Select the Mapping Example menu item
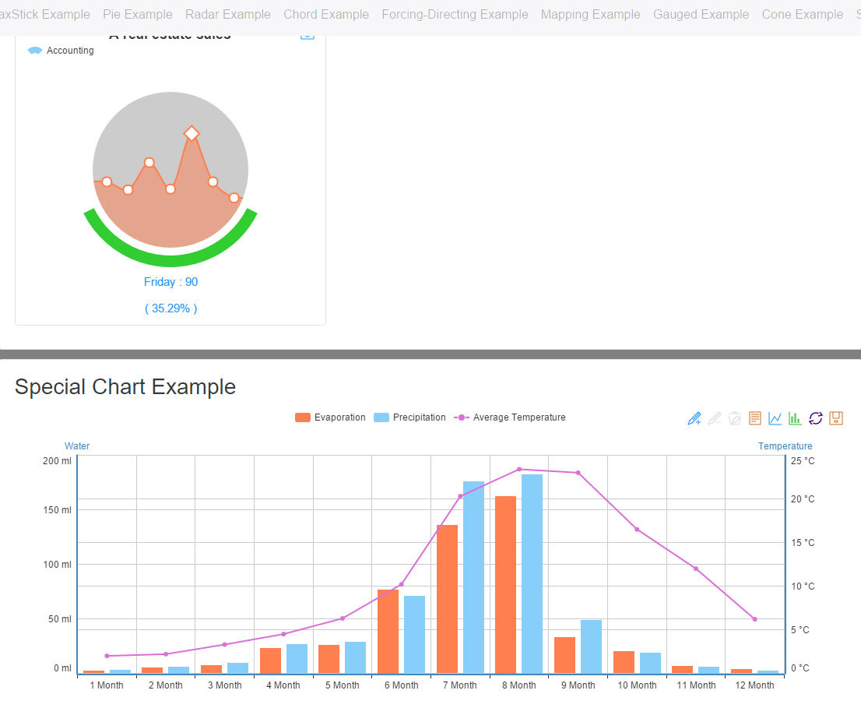 [x=590, y=14]
